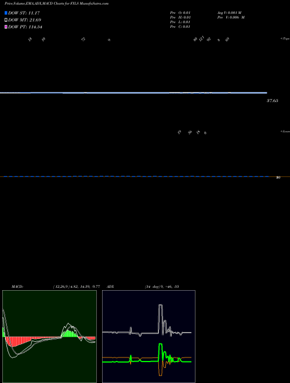Click the 37.65 price axis label
Viewport: 290px width, 383px height.
(273, 100)
